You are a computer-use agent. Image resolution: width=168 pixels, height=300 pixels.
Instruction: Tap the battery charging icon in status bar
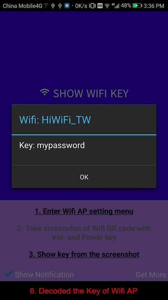(137, 6)
